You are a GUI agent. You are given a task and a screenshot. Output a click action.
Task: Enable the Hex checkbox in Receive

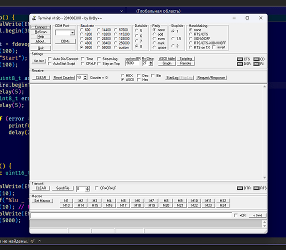tap(139, 79)
